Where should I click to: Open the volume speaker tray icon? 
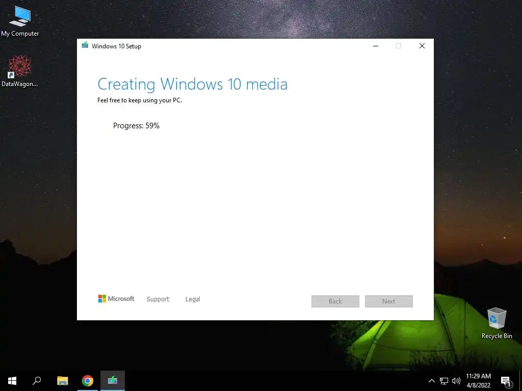(x=456, y=381)
